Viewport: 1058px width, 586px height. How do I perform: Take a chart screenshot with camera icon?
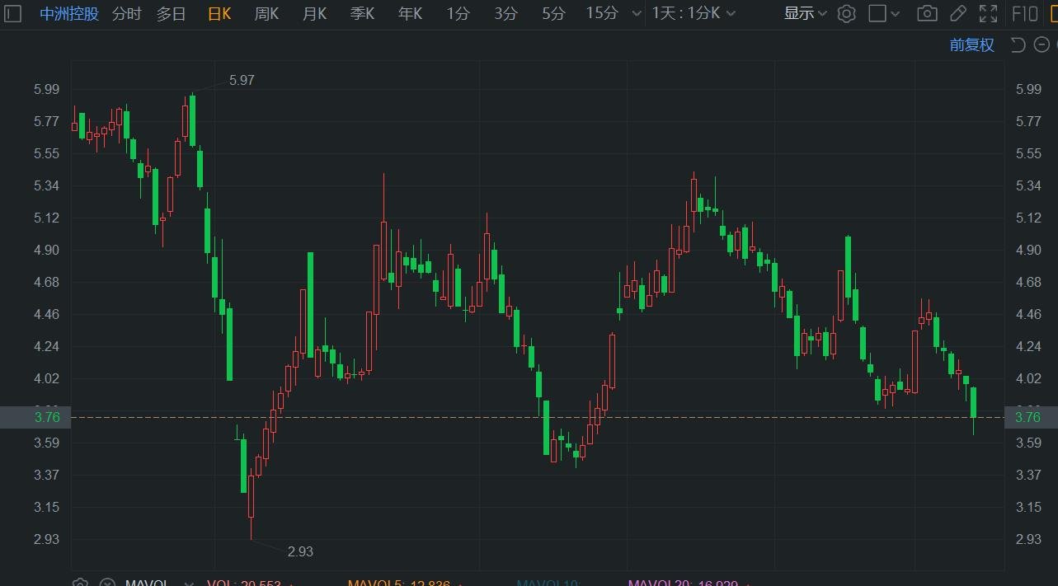[x=928, y=13]
